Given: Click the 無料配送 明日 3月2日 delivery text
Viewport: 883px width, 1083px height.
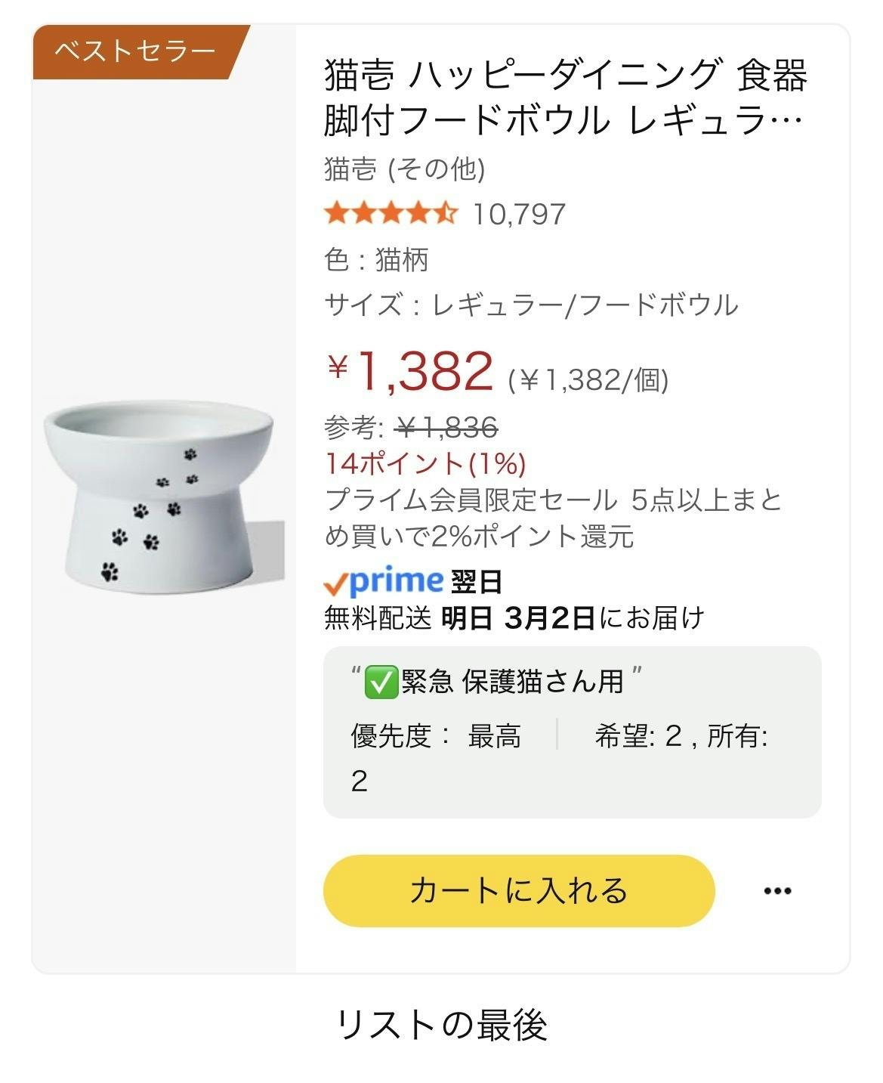Looking at the screenshot, I should point(514,618).
